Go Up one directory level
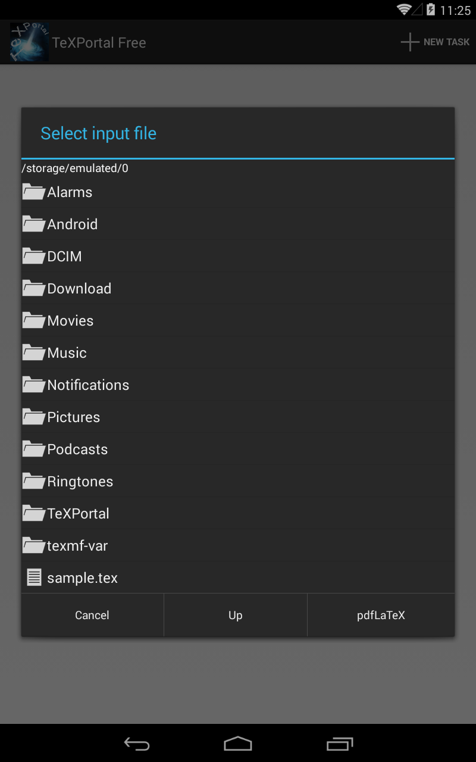 pos(236,615)
